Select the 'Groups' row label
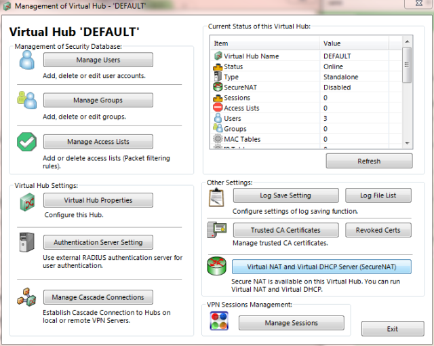434x346 pixels. click(235, 129)
